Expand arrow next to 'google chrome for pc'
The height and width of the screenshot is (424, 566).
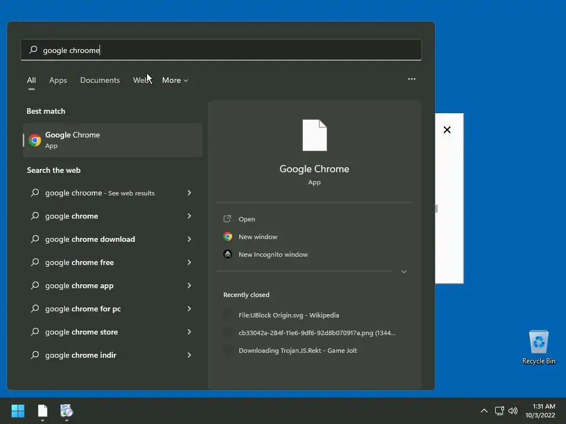coord(189,309)
